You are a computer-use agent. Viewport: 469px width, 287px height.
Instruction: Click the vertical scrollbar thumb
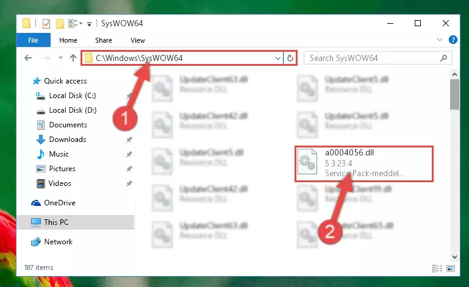[x=454, y=94]
